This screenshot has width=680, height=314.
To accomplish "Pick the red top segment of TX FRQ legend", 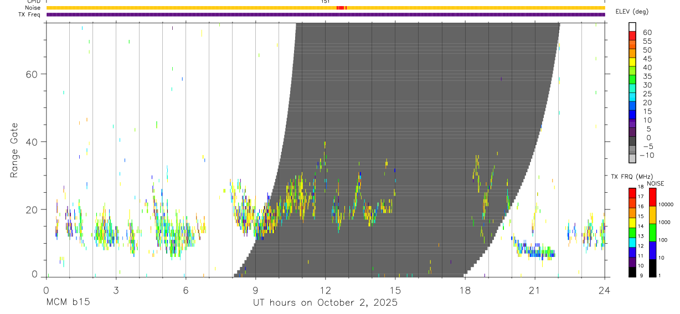I will click(632, 193).
